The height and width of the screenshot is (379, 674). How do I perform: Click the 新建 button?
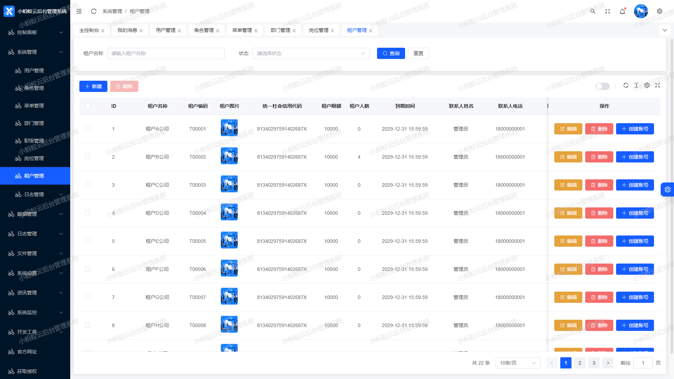(x=93, y=86)
